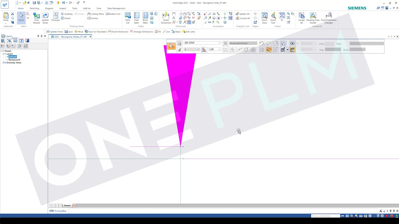Viewport: 399px width, 224px height.
Task: Click the Undo arrow in title bar
Action: (63, 3)
